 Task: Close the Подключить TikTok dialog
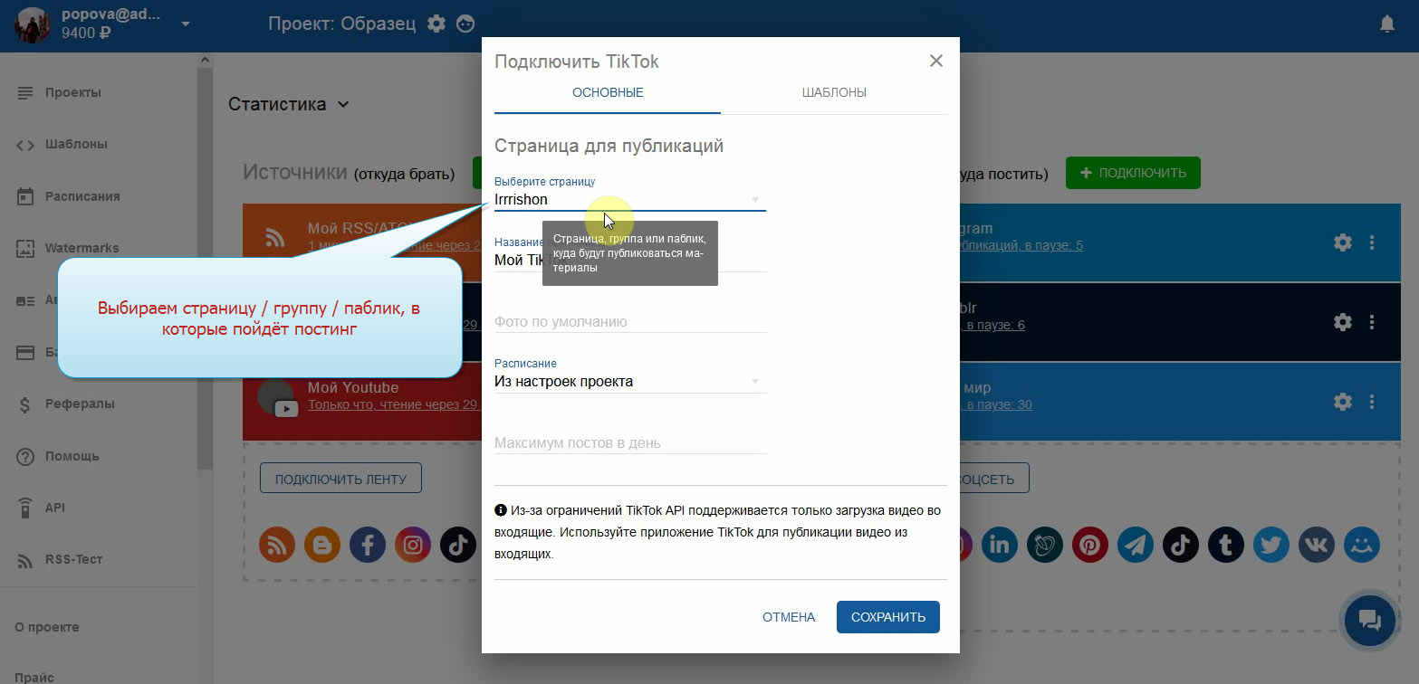tap(936, 61)
